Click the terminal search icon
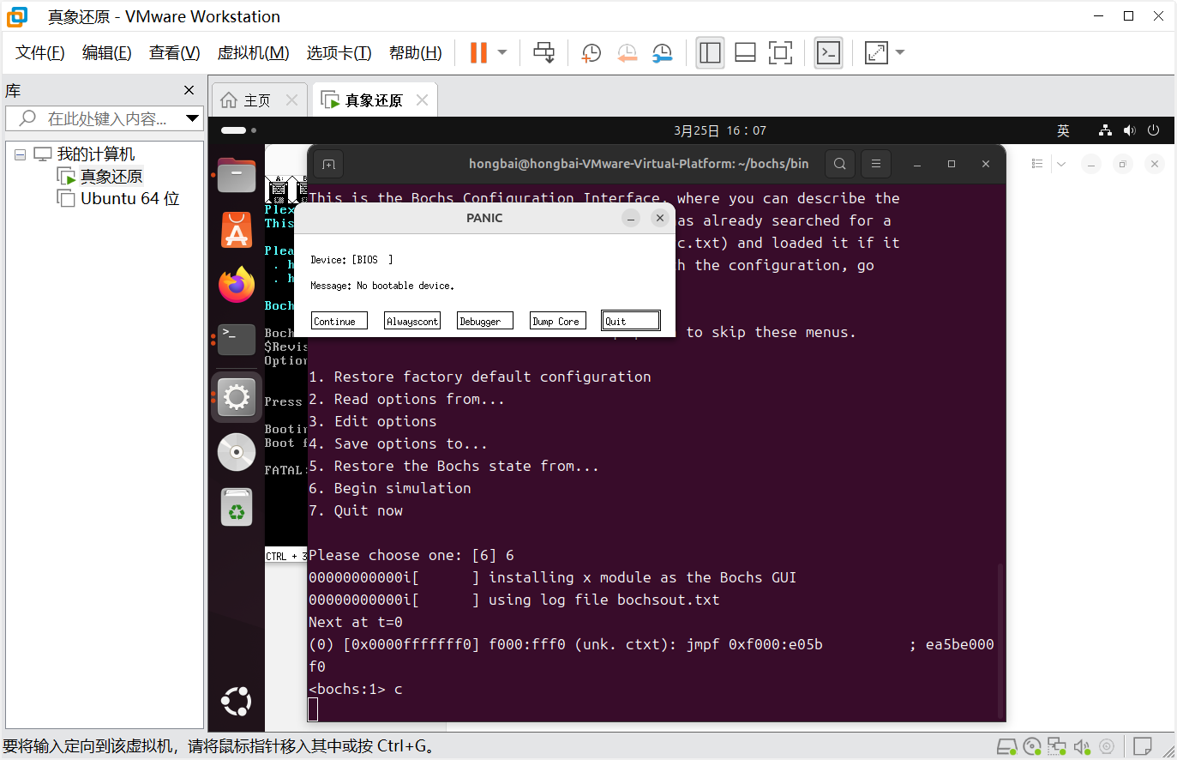Screen dimensions: 1177x760 [x=840, y=163]
